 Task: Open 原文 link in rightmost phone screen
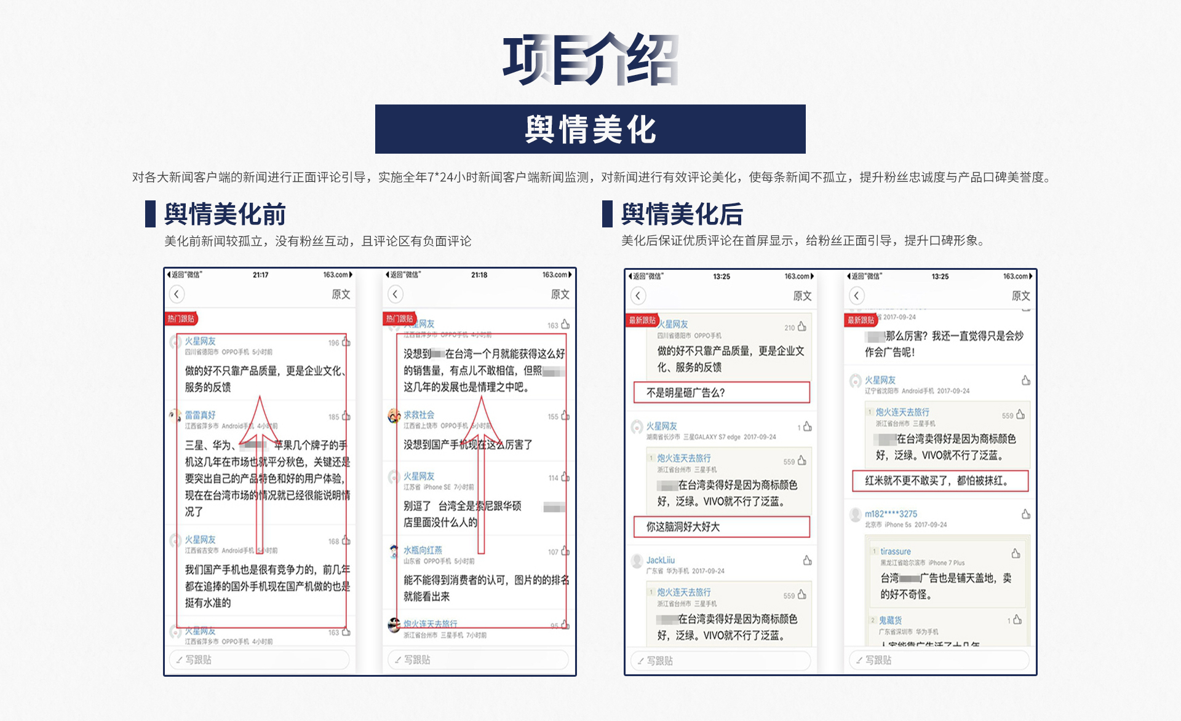(x=1020, y=296)
